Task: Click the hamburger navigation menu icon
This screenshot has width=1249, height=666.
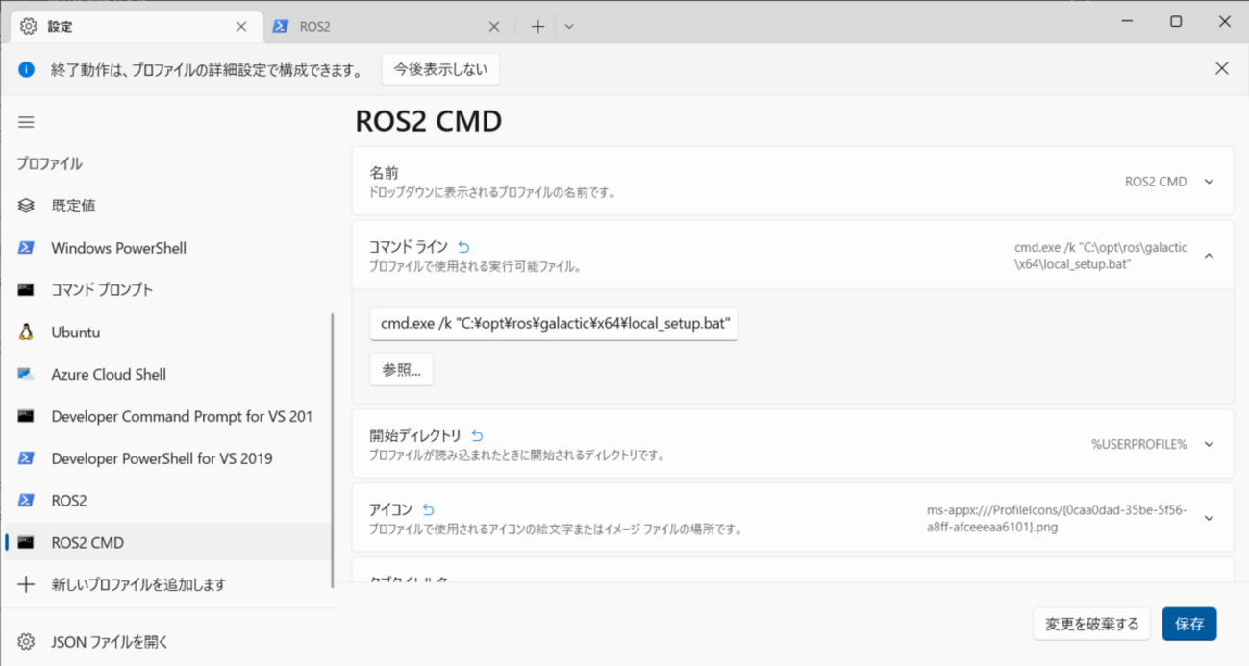Action: pyautogui.click(x=26, y=122)
